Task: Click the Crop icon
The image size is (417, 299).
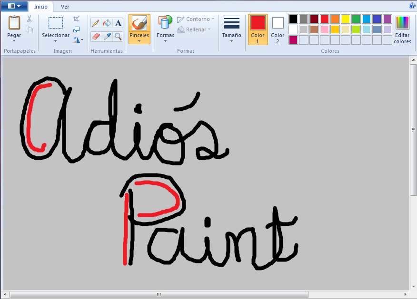Action: click(76, 19)
